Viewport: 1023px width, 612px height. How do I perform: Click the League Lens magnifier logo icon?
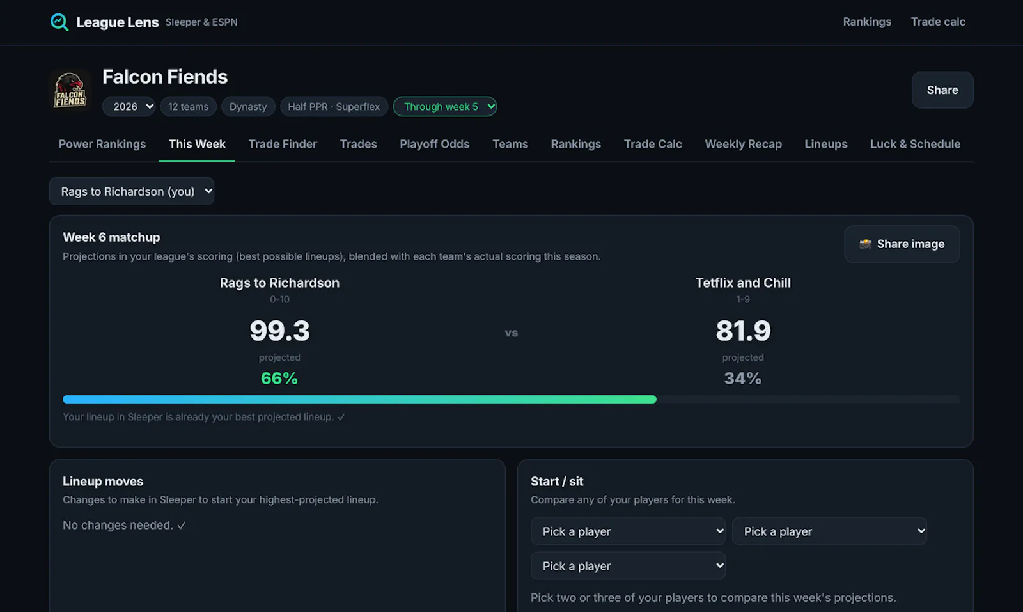[x=59, y=22]
